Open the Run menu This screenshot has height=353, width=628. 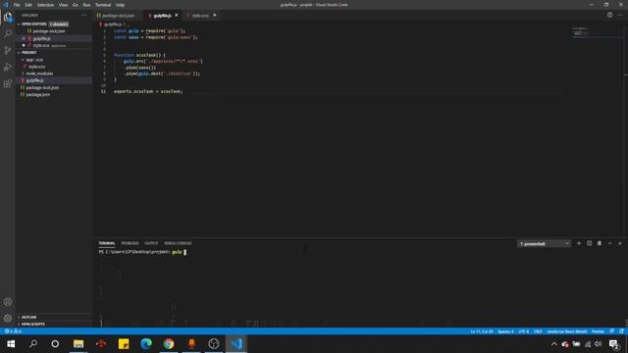click(x=86, y=5)
